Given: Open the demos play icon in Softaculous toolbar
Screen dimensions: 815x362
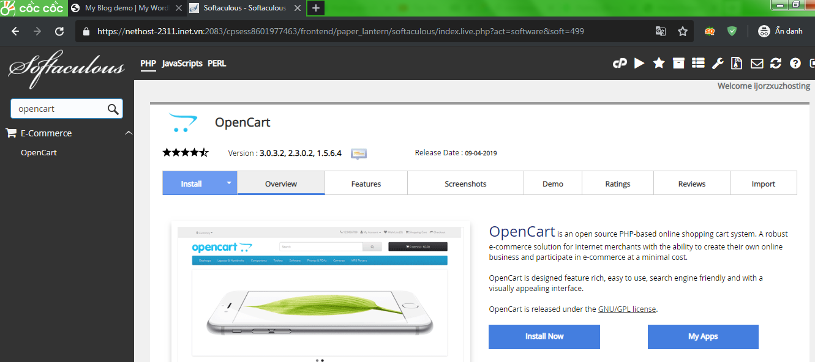Looking at the screenshot, I should coord(639,63).
